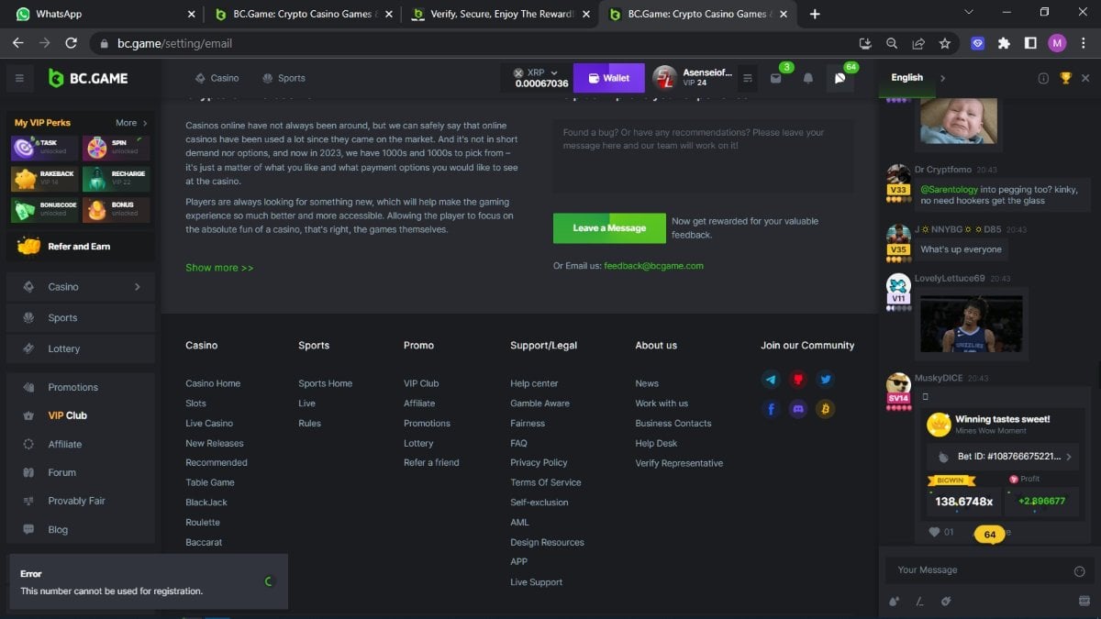Expand the English chat room selector
The width and height of the screenshot is (1101, 619).
pos(942,78)
